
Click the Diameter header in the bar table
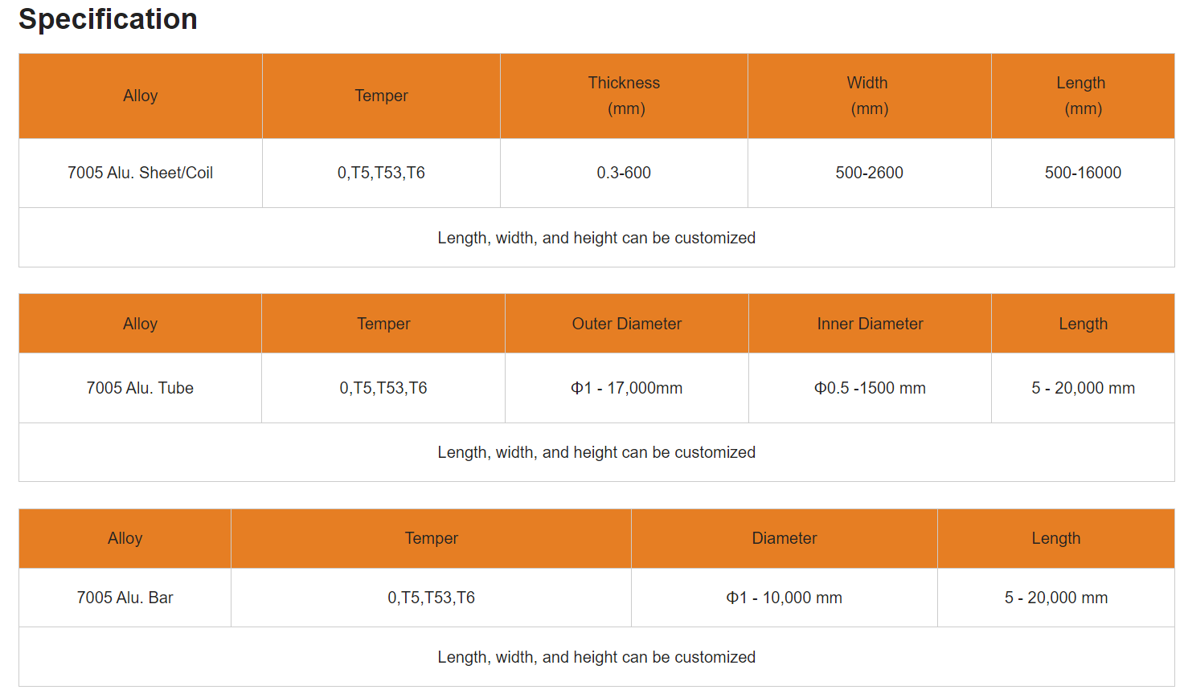click(784, 538)
